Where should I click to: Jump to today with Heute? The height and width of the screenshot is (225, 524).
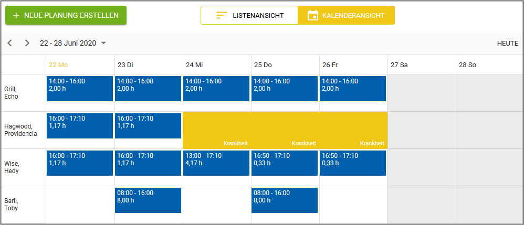507,44
